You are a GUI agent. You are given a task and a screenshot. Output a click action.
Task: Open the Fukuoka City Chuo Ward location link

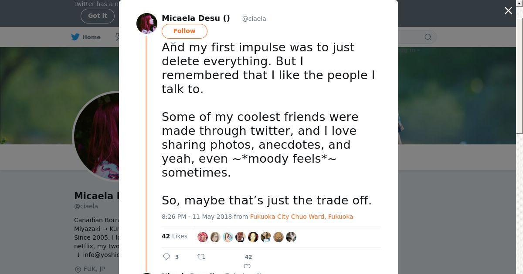(301, 217)
